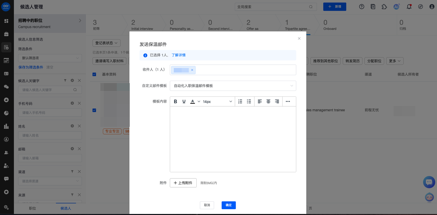Open the help question mark icon
The height and width of the screenshot is (215, 437).
pos(362,7)
